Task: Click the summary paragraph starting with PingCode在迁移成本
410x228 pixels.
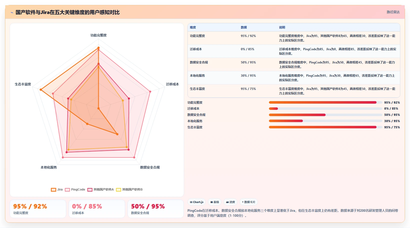Action: [x=293, y=213]
